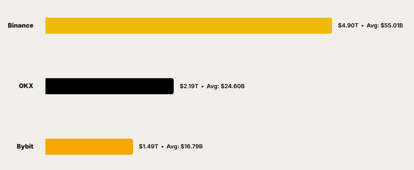
Task: Click the left start of the Binance bar
Action: (47, 25)
